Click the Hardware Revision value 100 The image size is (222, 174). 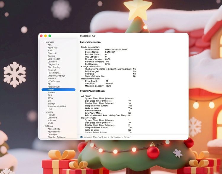click(x=107, y=62)
